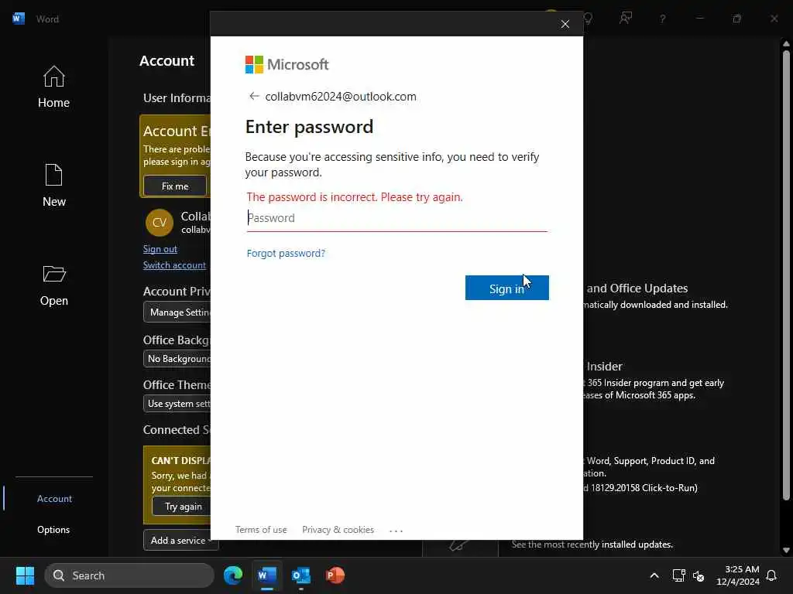
Task: Launch Microsoft Edge from the taskbar
Action: click(233, 575)
